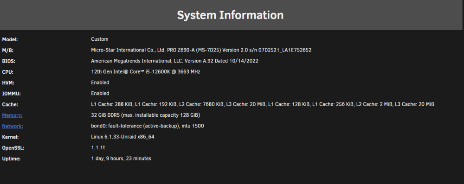Open the Memory link
Image resolution: width=464 pixels, height=184 pixels.
click(x=12, y=115)
